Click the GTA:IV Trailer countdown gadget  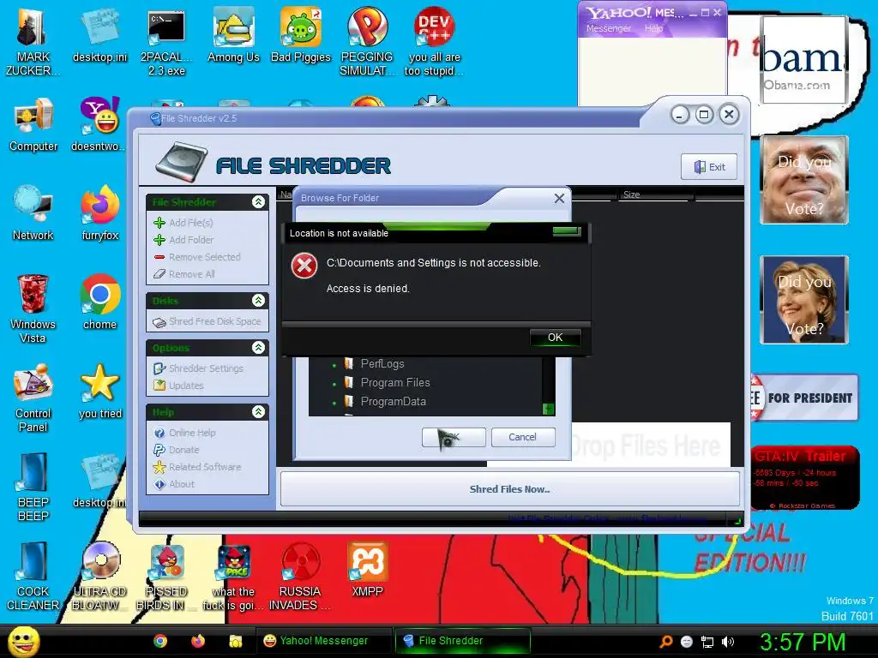[804, 477]
